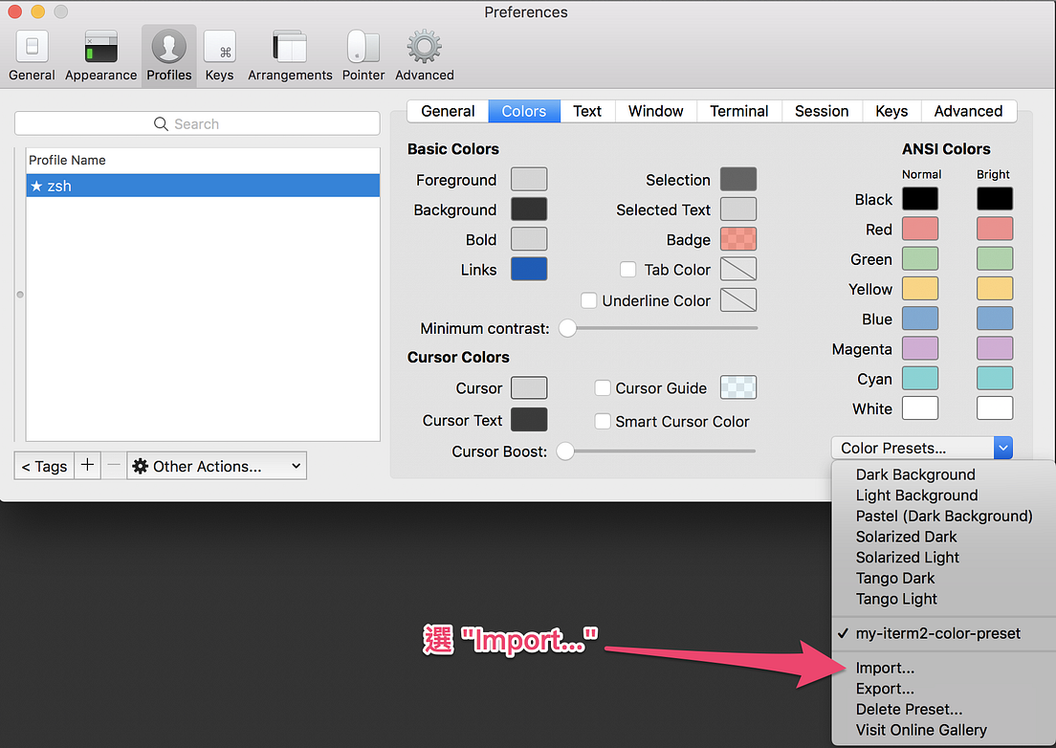Open the Links color swatch
Viewport: 1056px width, 748px height.
click(529, 270)
